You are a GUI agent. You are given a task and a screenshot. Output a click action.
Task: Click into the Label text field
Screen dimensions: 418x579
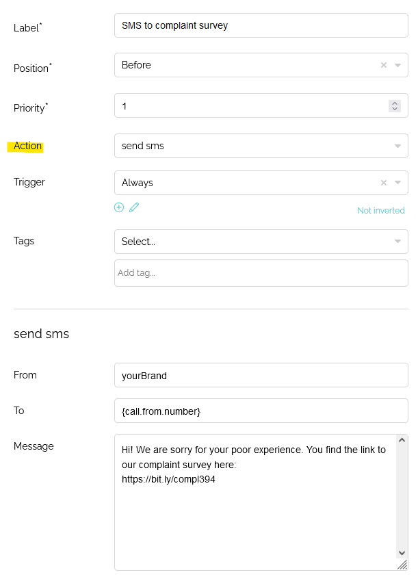pos(261,25)
